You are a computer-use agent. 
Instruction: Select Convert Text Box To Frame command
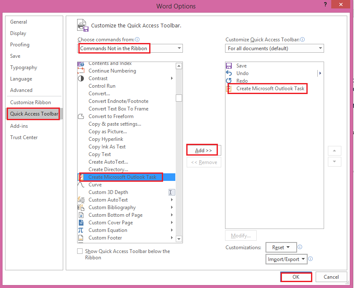(126, 109)
